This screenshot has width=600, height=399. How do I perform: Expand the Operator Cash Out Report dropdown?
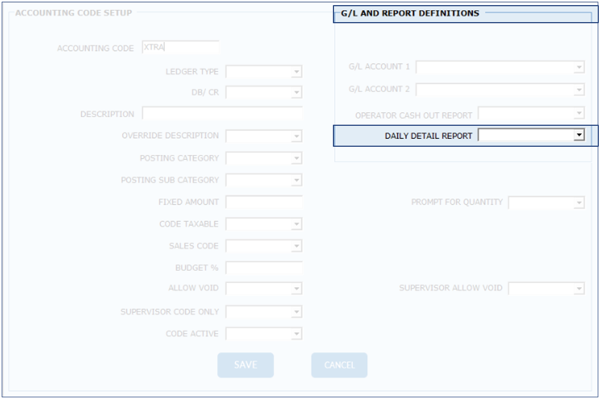578,114
